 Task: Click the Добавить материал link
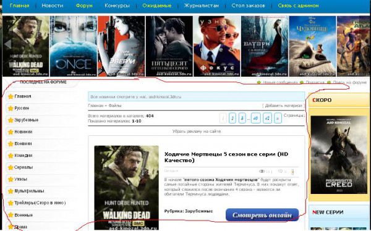[283, 106]
